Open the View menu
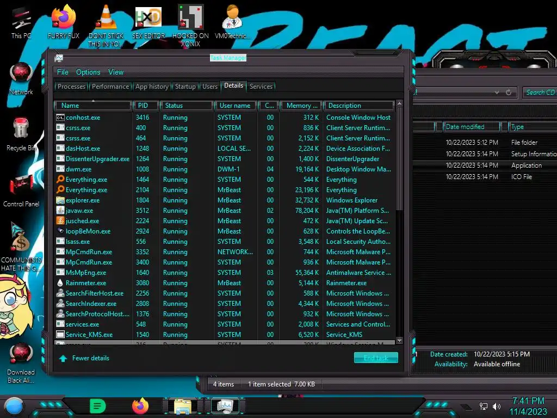Viewport: 557px width, 418px height. (116, 72)
